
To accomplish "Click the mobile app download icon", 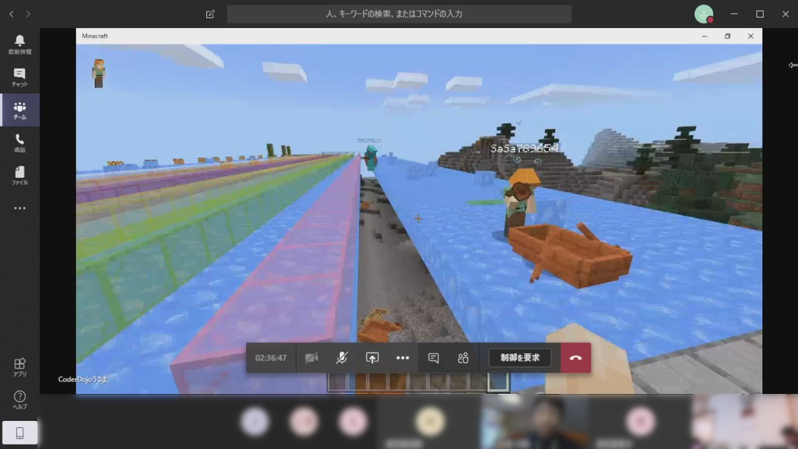I will 19,433.
